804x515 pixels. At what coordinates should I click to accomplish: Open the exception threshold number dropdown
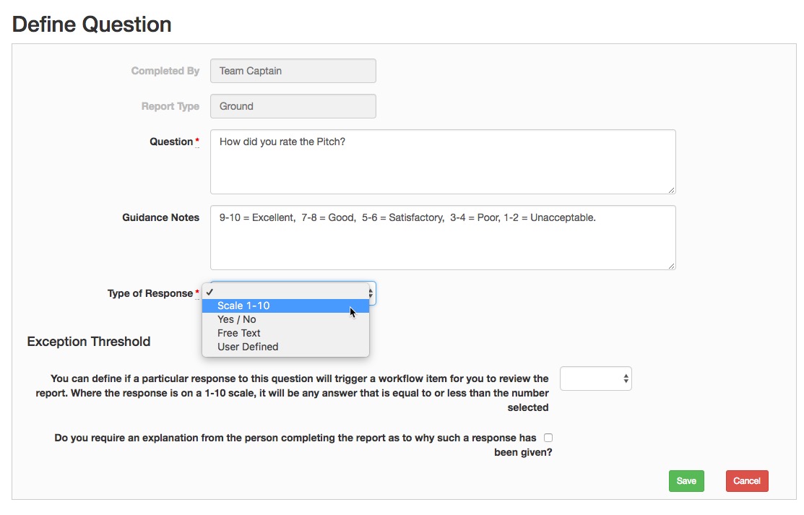(x=596, y=378)
